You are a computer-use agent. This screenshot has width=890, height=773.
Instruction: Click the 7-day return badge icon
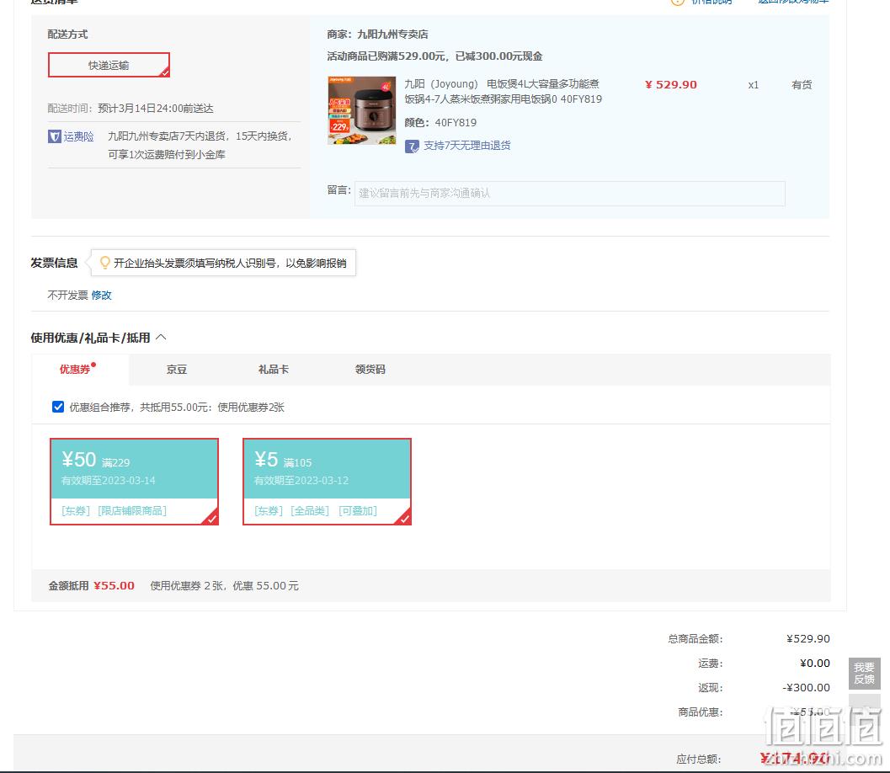coord(412,147)
